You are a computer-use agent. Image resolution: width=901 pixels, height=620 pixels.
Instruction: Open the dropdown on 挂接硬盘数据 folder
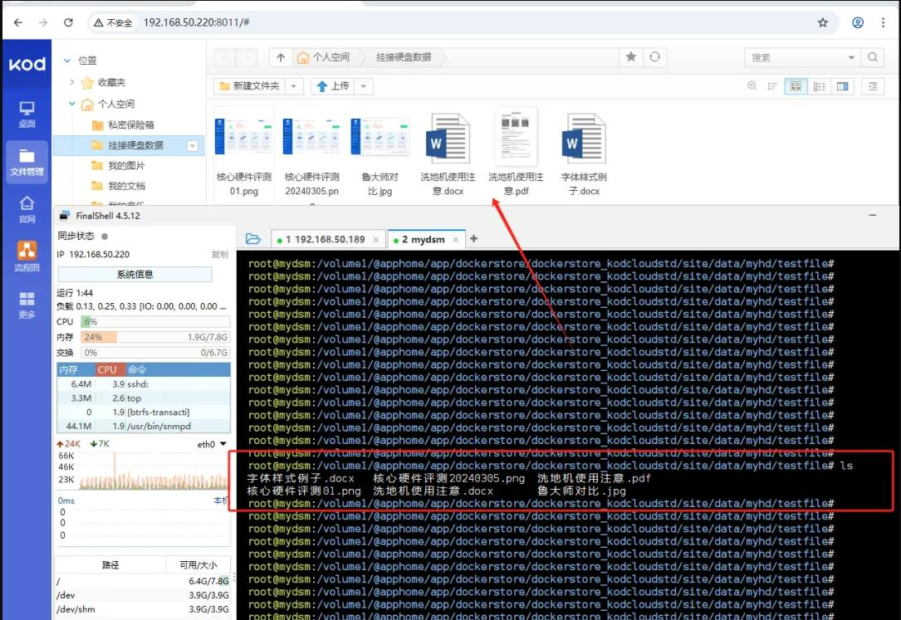point(193,146)
